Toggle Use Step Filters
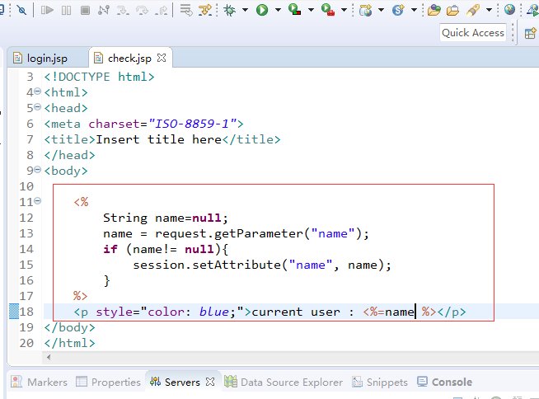This screenshot has height=399, width=539. tap(204, 10)
